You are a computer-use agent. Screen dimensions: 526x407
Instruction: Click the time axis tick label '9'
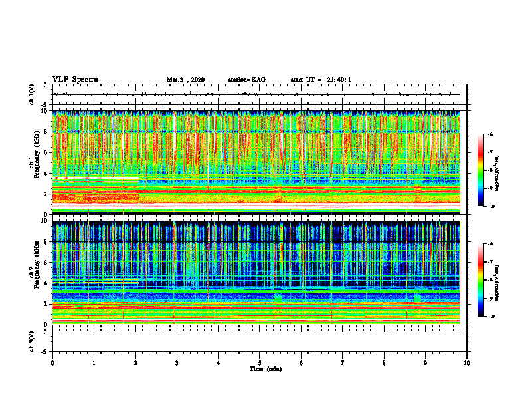425,363
